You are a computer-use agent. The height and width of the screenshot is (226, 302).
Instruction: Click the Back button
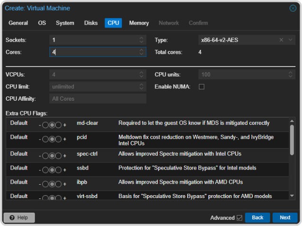(257, 217)
